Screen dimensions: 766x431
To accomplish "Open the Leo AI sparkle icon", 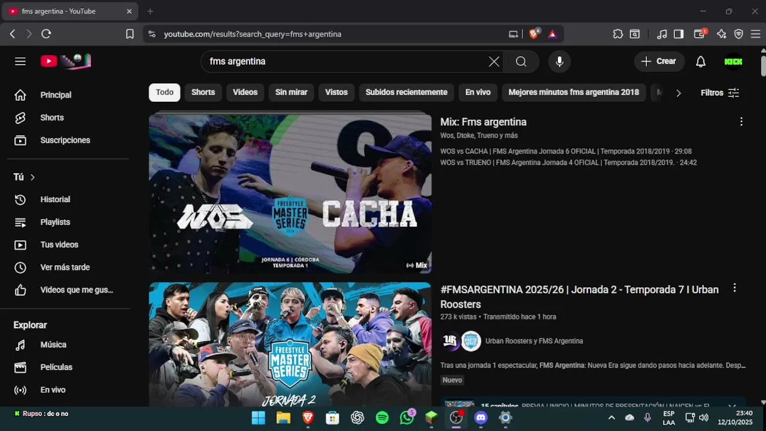I will (722, 34).
